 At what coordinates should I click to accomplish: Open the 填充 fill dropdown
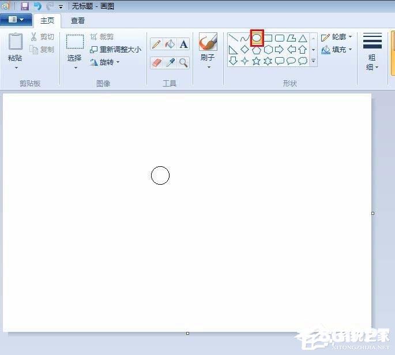click(337, 50)
